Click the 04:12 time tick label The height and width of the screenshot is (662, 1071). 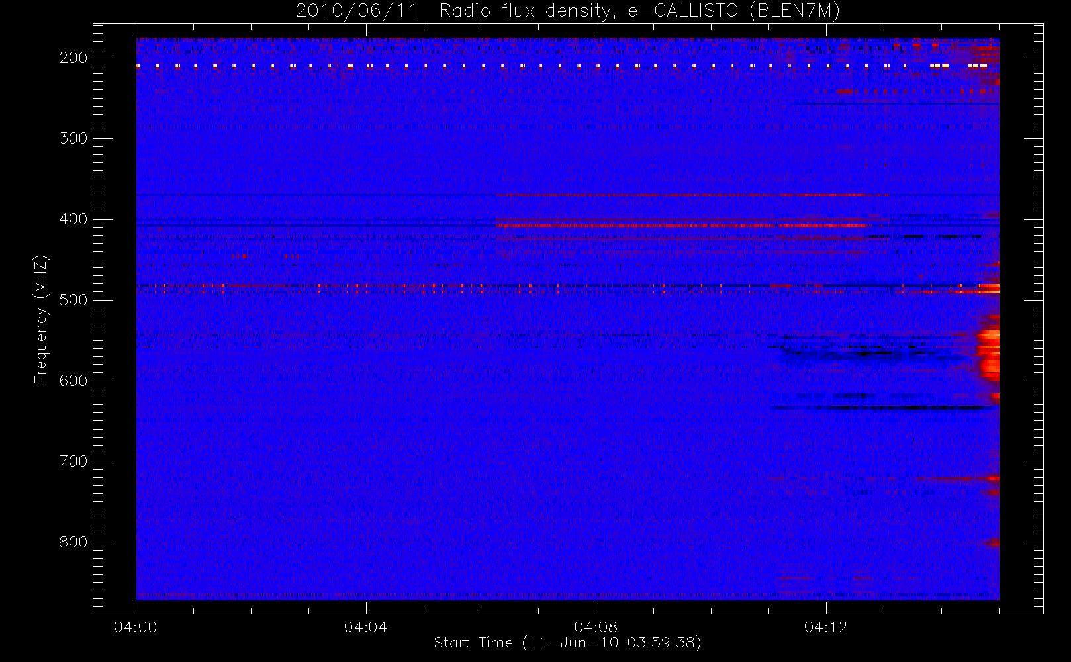pos(825,627)
